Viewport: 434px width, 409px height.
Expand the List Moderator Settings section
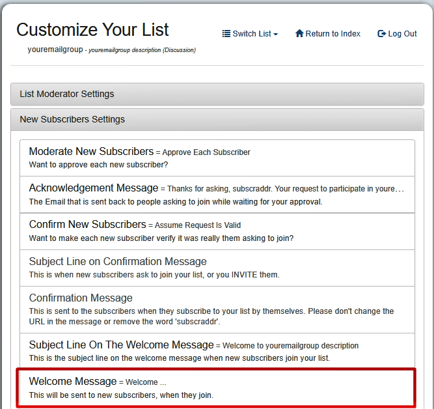[217, 94]
